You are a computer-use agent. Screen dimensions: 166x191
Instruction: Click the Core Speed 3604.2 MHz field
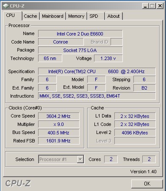59,116
